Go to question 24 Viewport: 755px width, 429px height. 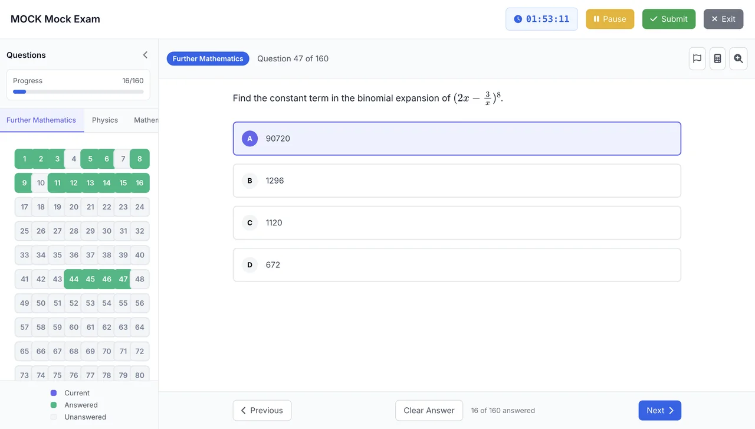tap(140, 207)
